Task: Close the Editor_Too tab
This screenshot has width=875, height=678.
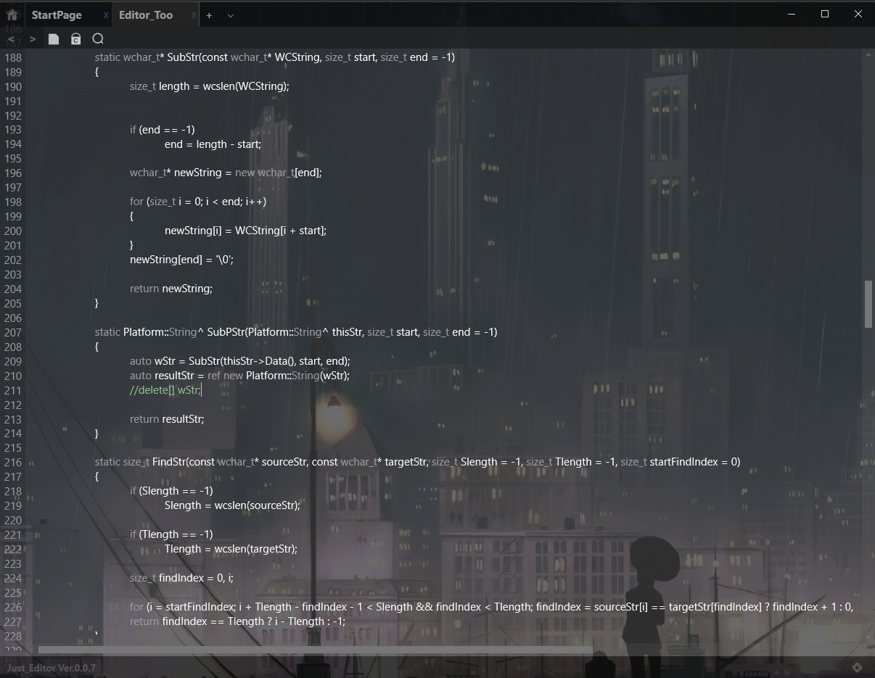Action: click(194, 15)
